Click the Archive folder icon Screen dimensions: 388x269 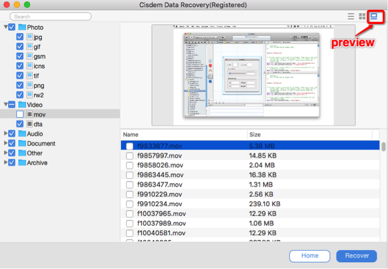[22, 162]
